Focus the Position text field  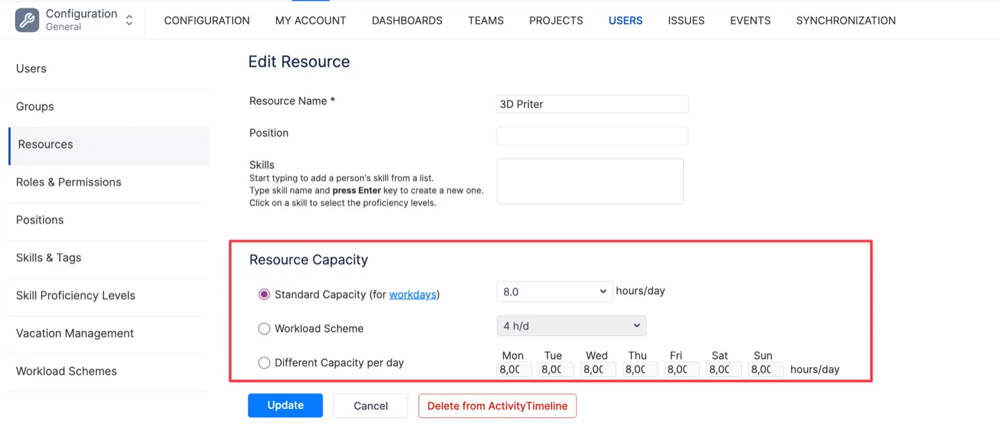coord(592,136)
